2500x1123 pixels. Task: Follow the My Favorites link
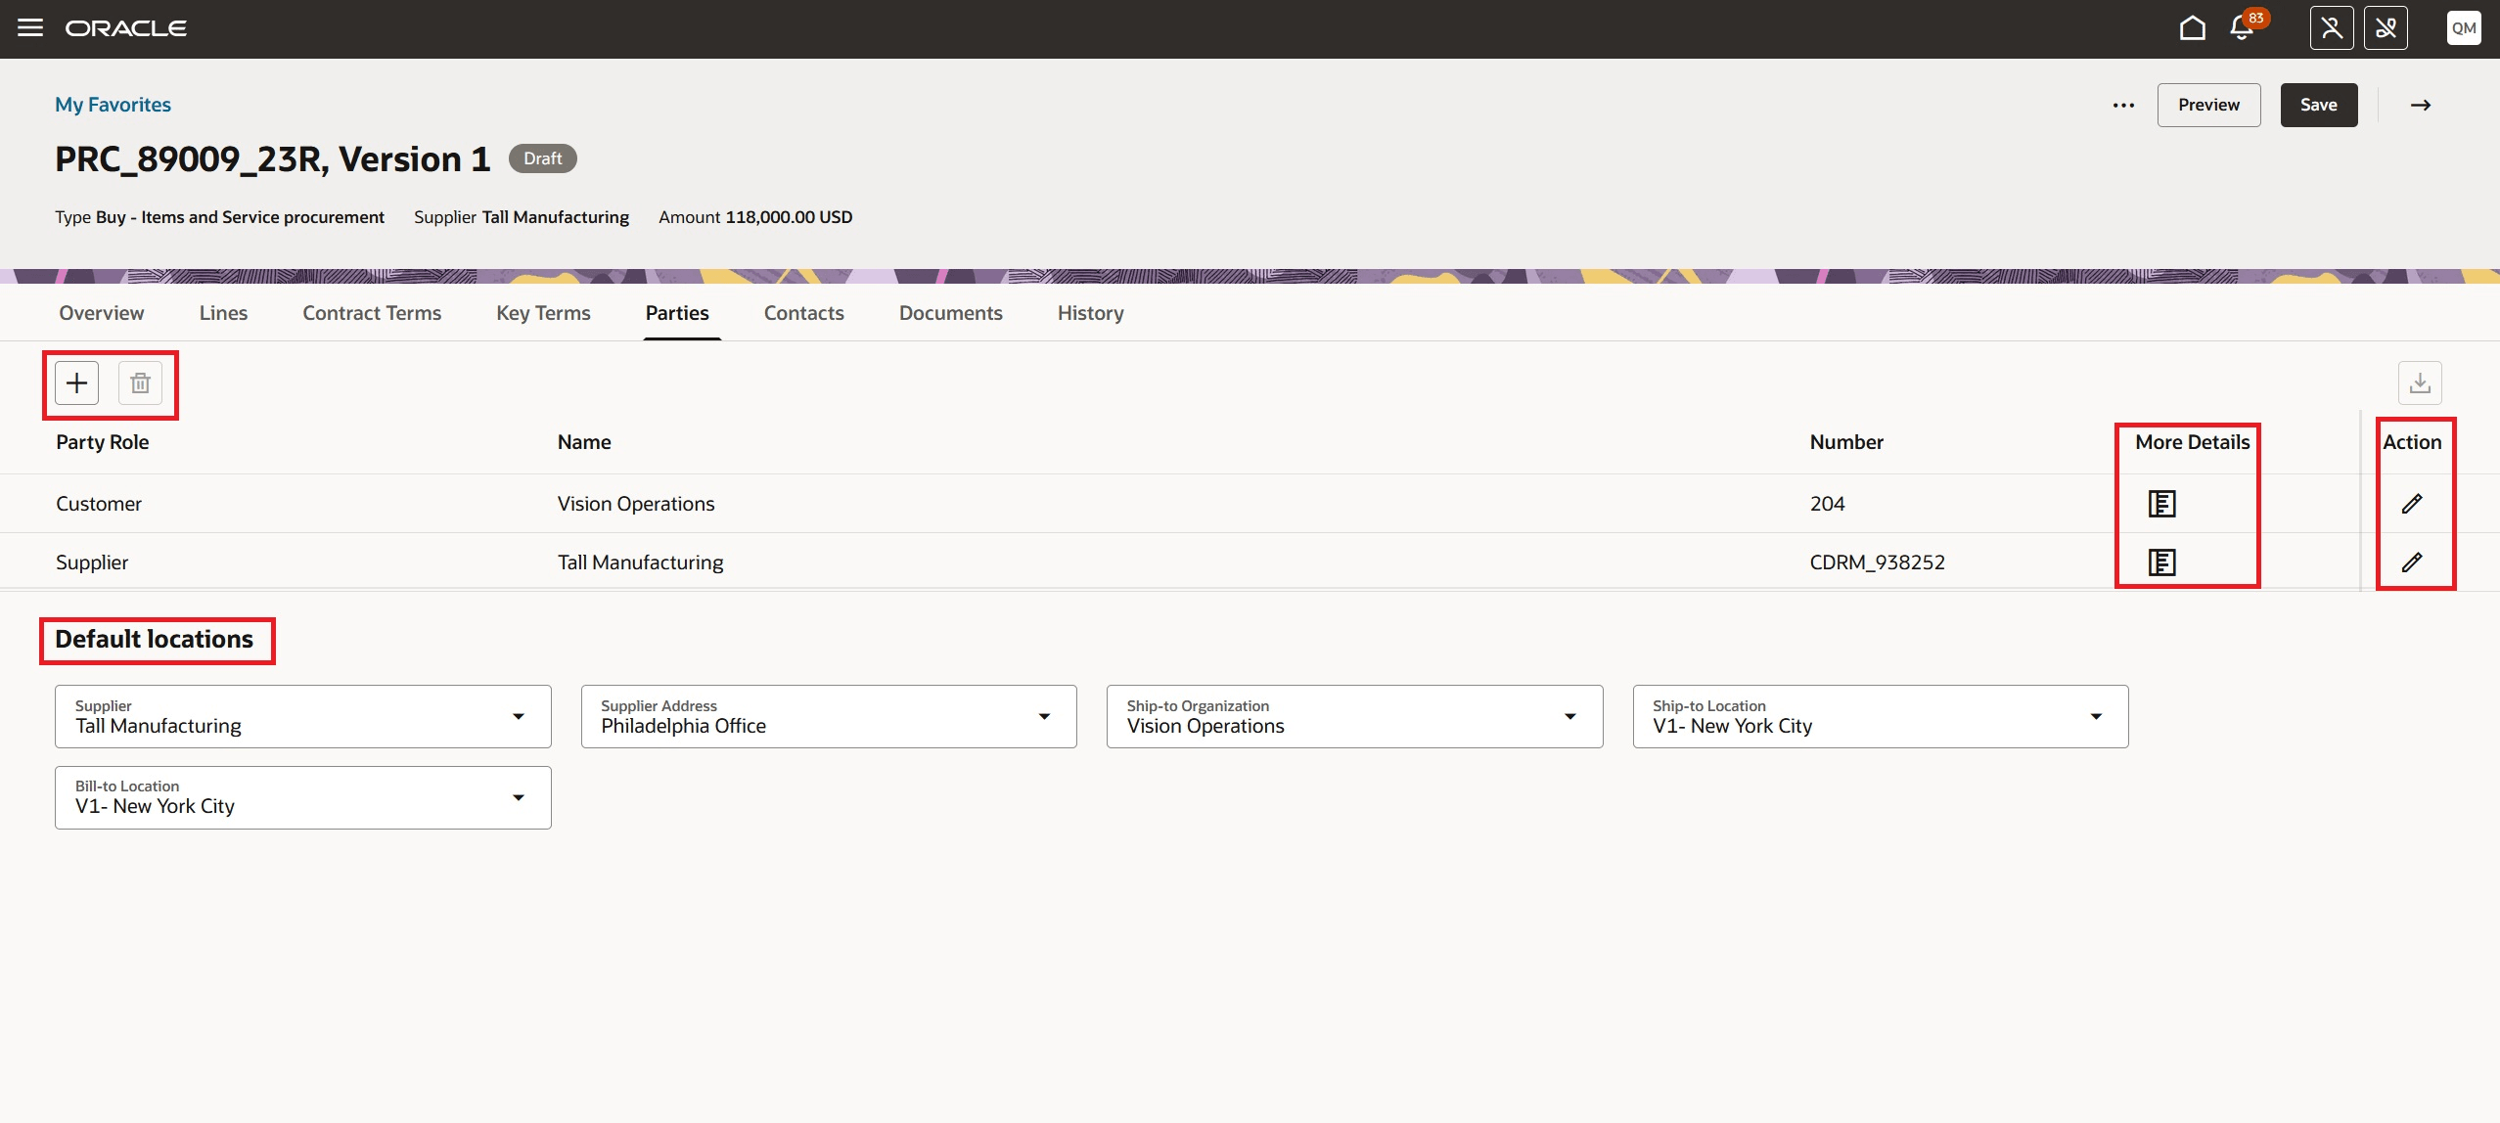coord(113,105)
